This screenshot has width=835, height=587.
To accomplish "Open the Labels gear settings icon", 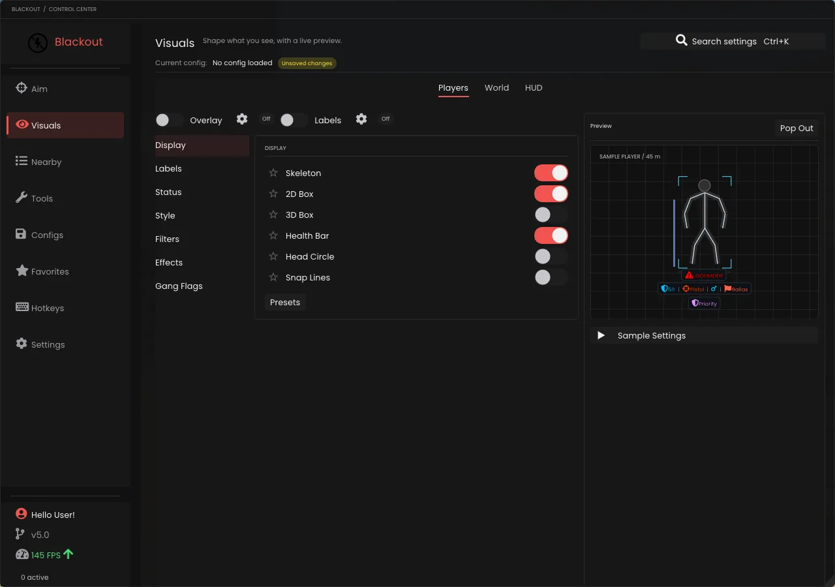I will (x=361, y=119).
